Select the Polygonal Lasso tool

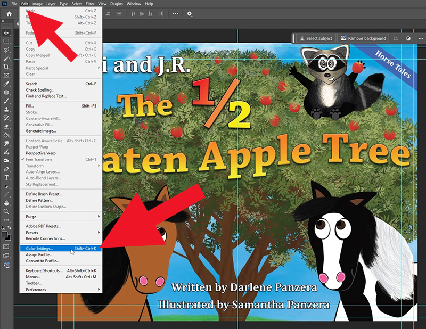pyautogui.click(x=6, y=50)
